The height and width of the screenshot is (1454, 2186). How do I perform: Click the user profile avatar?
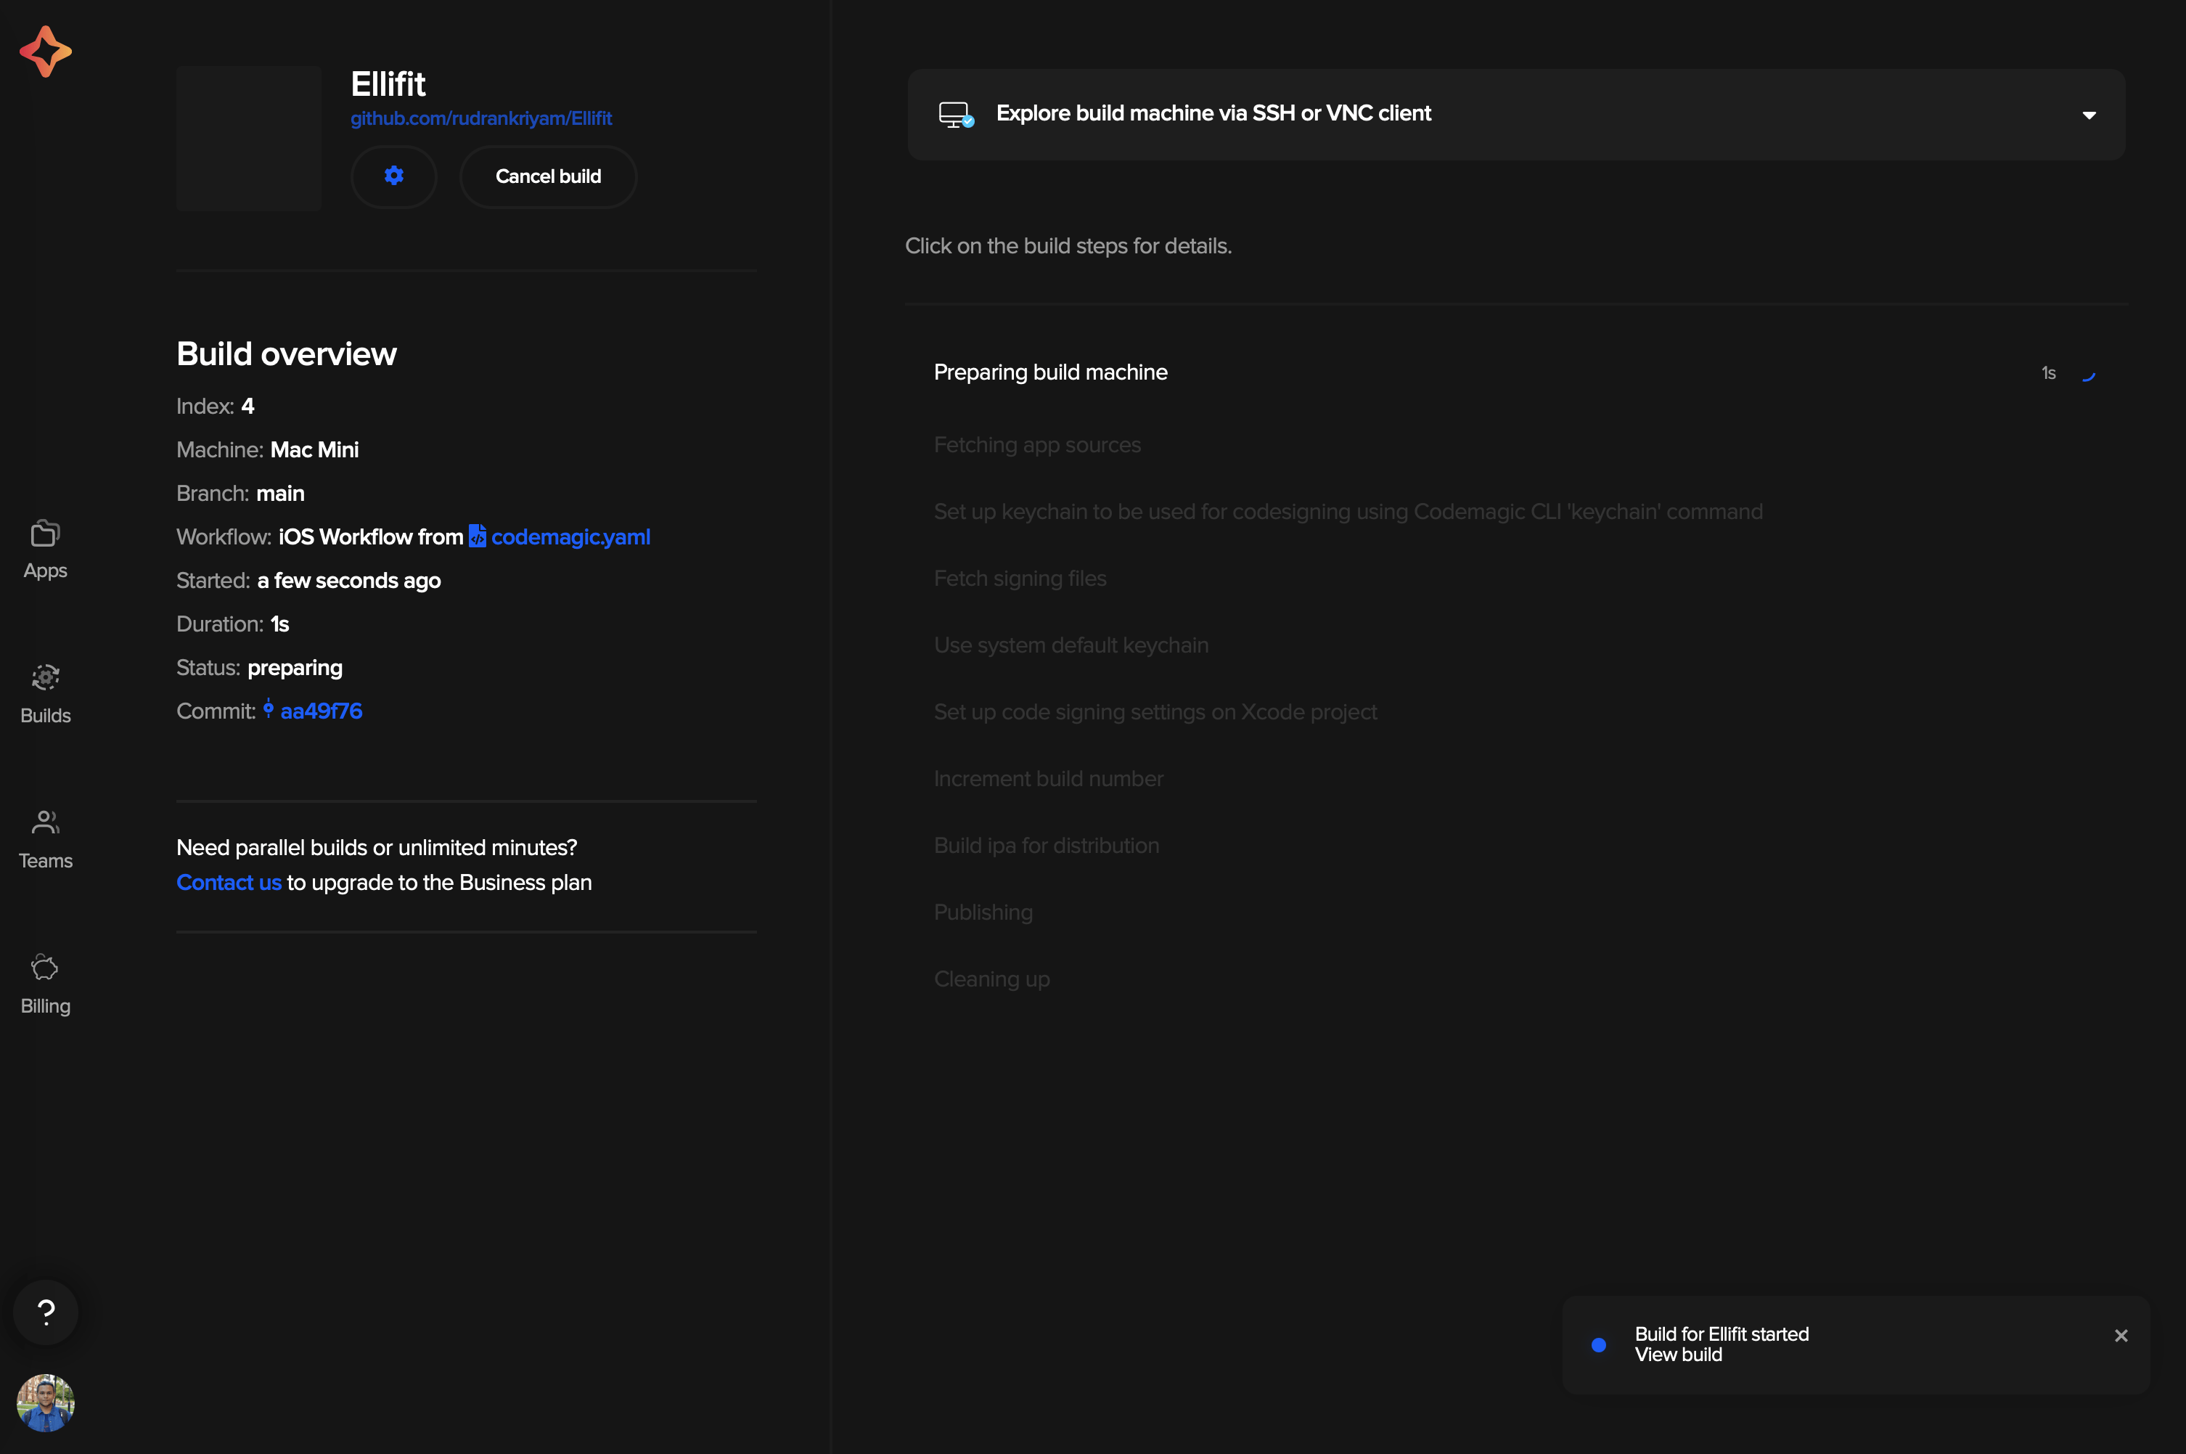[46, 1402]
